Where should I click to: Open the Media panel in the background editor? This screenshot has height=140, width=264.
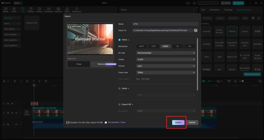coord(6,10)
